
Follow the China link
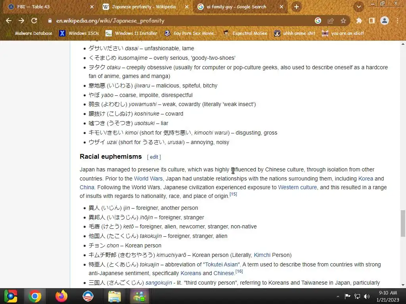point(87,187)
